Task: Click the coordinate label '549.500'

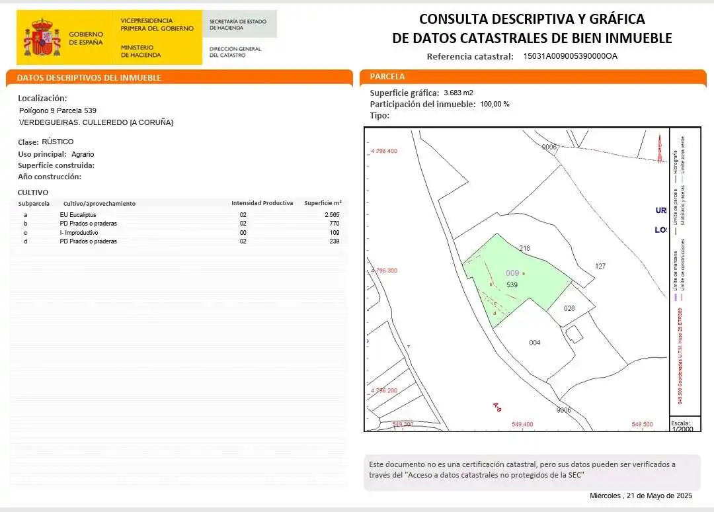Action: pyautogui.click(x=642, y=424)
